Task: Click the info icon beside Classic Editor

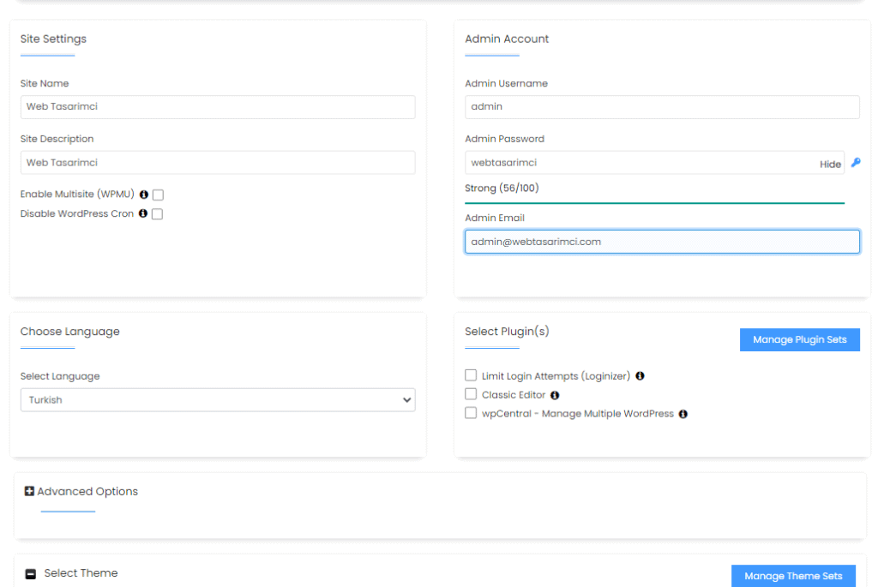Action: [x=553, y=394]
